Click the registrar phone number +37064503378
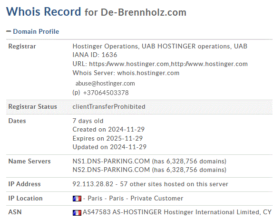This screenshot has width=273, height=219. pos(106,93)
